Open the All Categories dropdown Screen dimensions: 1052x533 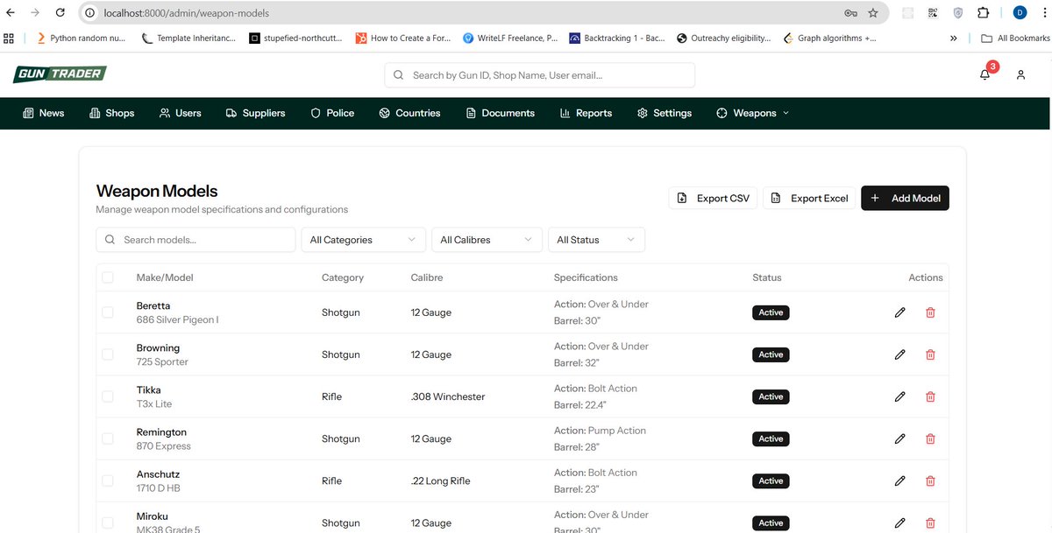(363, 240)
